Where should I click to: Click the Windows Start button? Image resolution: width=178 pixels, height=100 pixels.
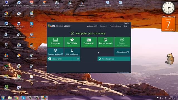click(x=3, y=98)
